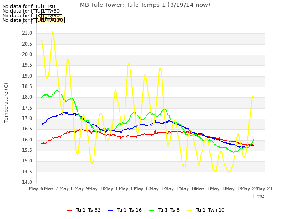Select the Tul1_Ts-8 legend label
This screenshot has height=219, width=292.
click(x=169, y=210)
